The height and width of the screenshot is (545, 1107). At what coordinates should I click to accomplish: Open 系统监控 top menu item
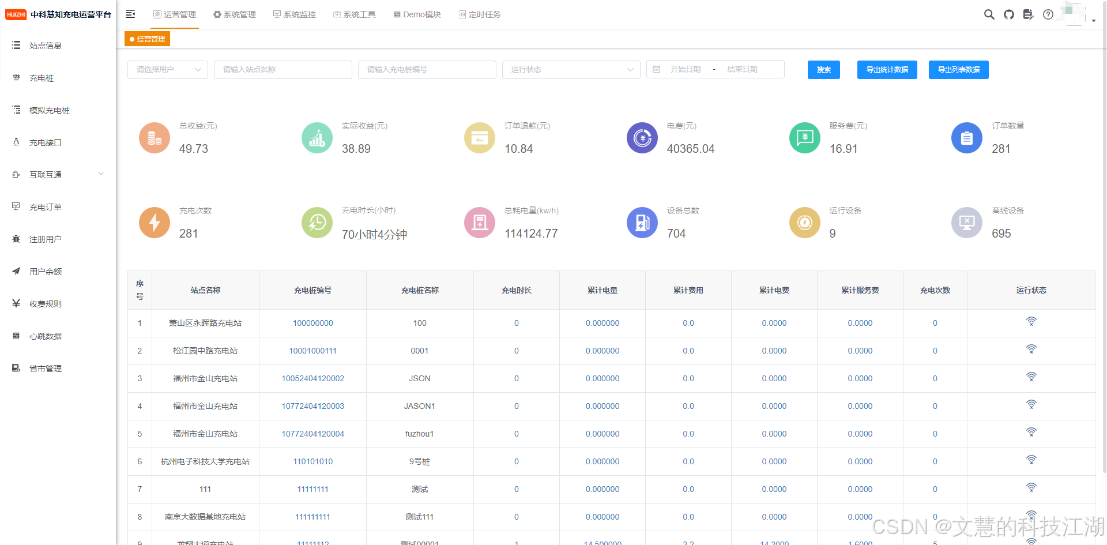pyautogui.click(x=295, y=14)
